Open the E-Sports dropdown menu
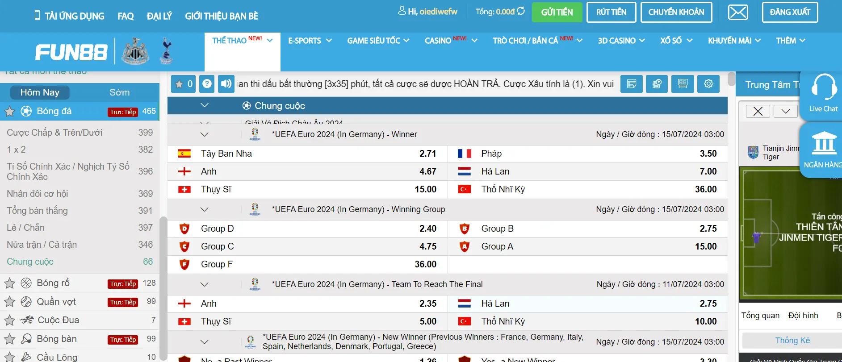This screenshot has width=842, height=362. pyautogui.click(x=310, y=41)
